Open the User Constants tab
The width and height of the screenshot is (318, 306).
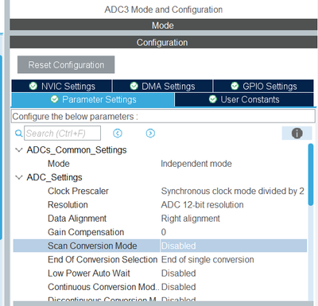click(244, 99)
